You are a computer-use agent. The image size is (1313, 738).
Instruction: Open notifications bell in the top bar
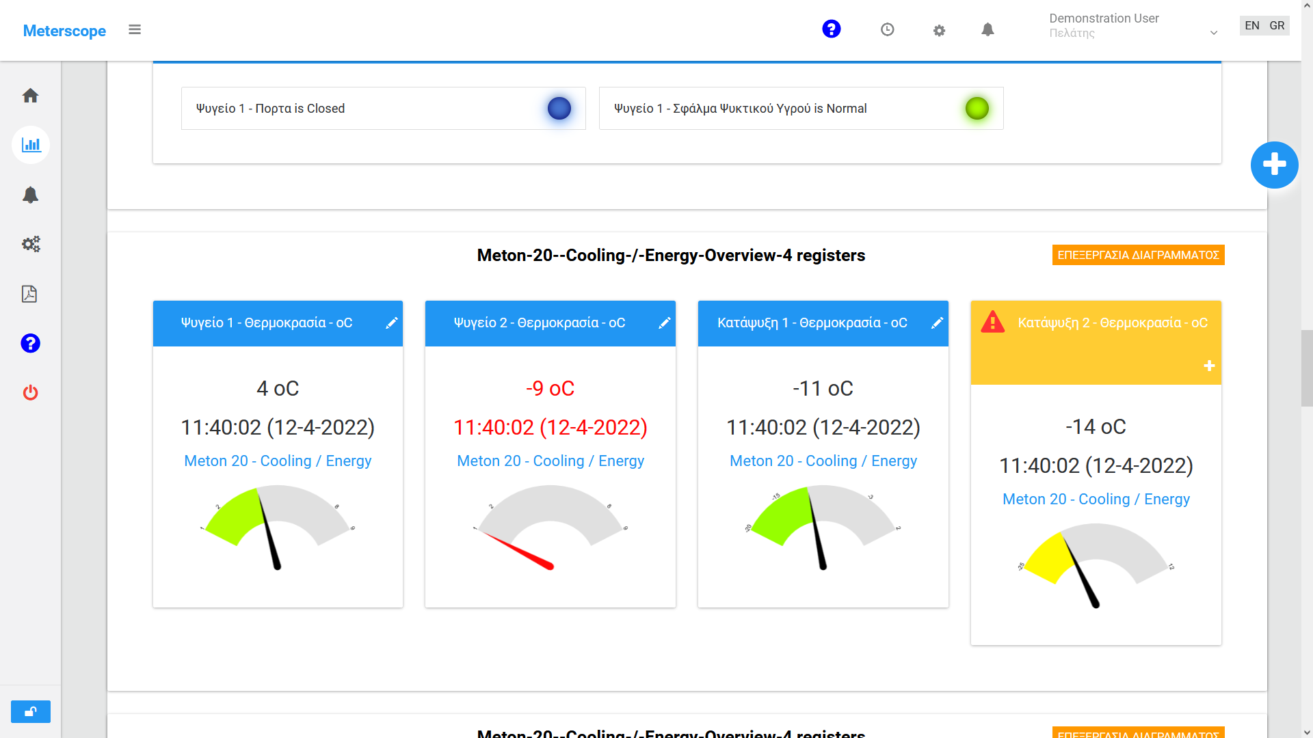tap(987, 29)
